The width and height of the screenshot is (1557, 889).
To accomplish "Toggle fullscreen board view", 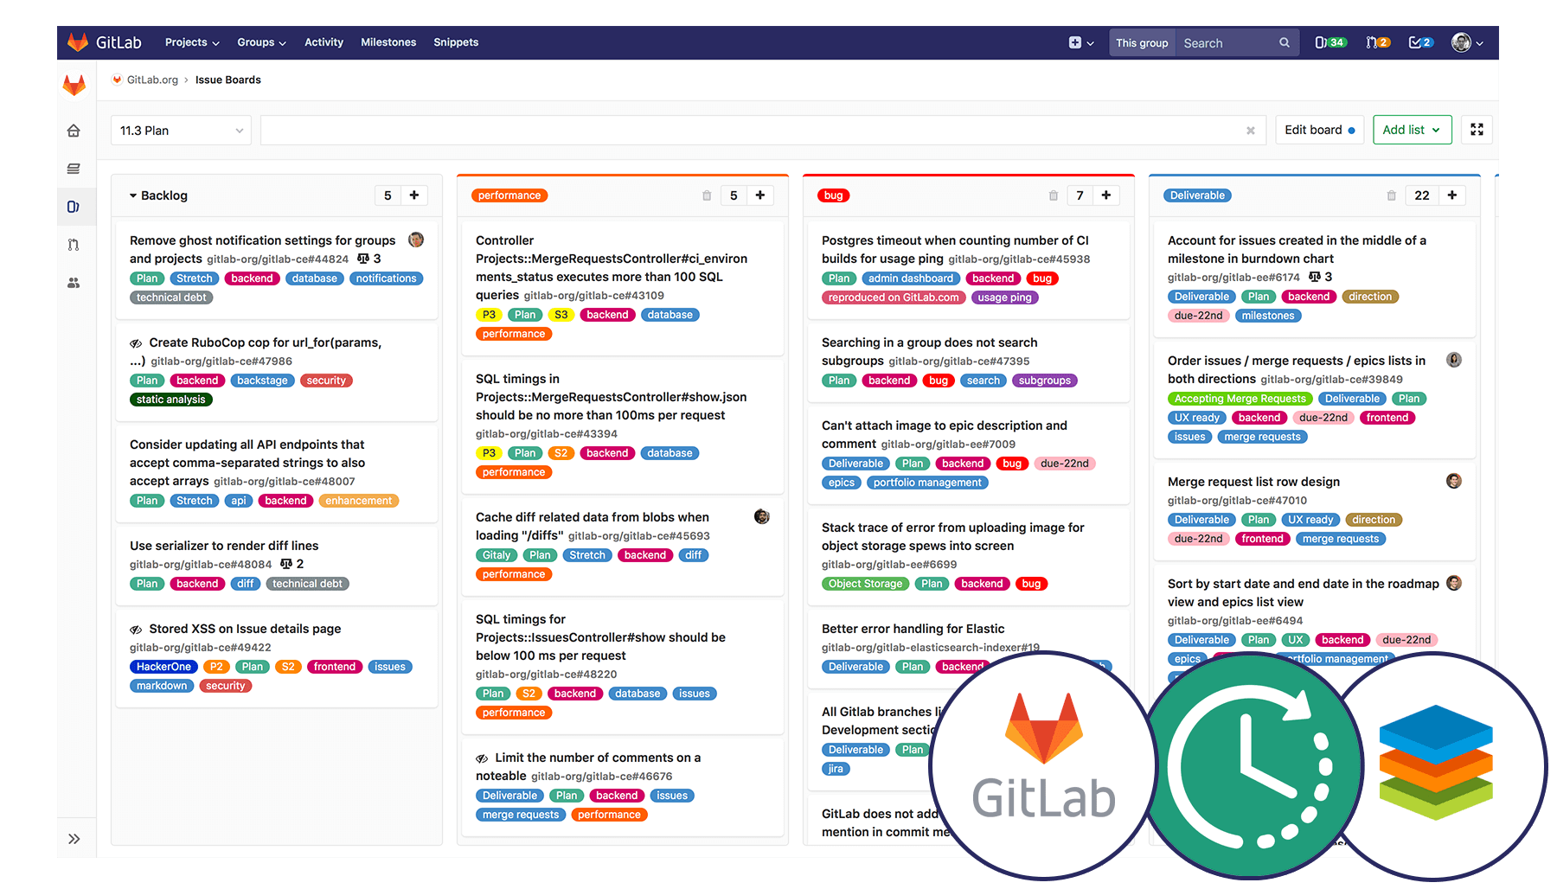I will pos(1477,130).
